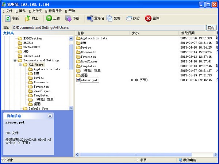Sort by the 大小 column header
The height and width of the screenshot is (164, 219).
[154, 33]
